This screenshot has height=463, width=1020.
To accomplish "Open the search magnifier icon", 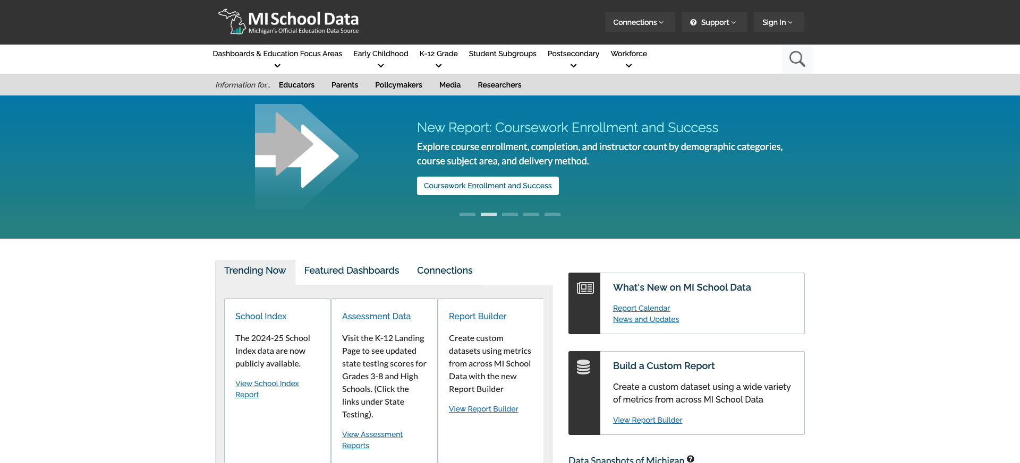I will [797, 59].
